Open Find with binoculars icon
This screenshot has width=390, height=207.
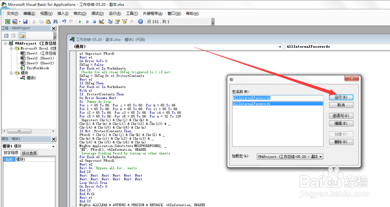55,21
